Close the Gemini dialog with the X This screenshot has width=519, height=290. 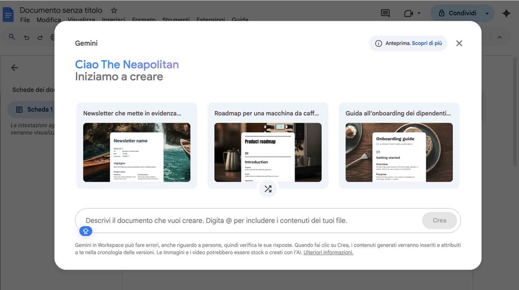tap(459, 44)
